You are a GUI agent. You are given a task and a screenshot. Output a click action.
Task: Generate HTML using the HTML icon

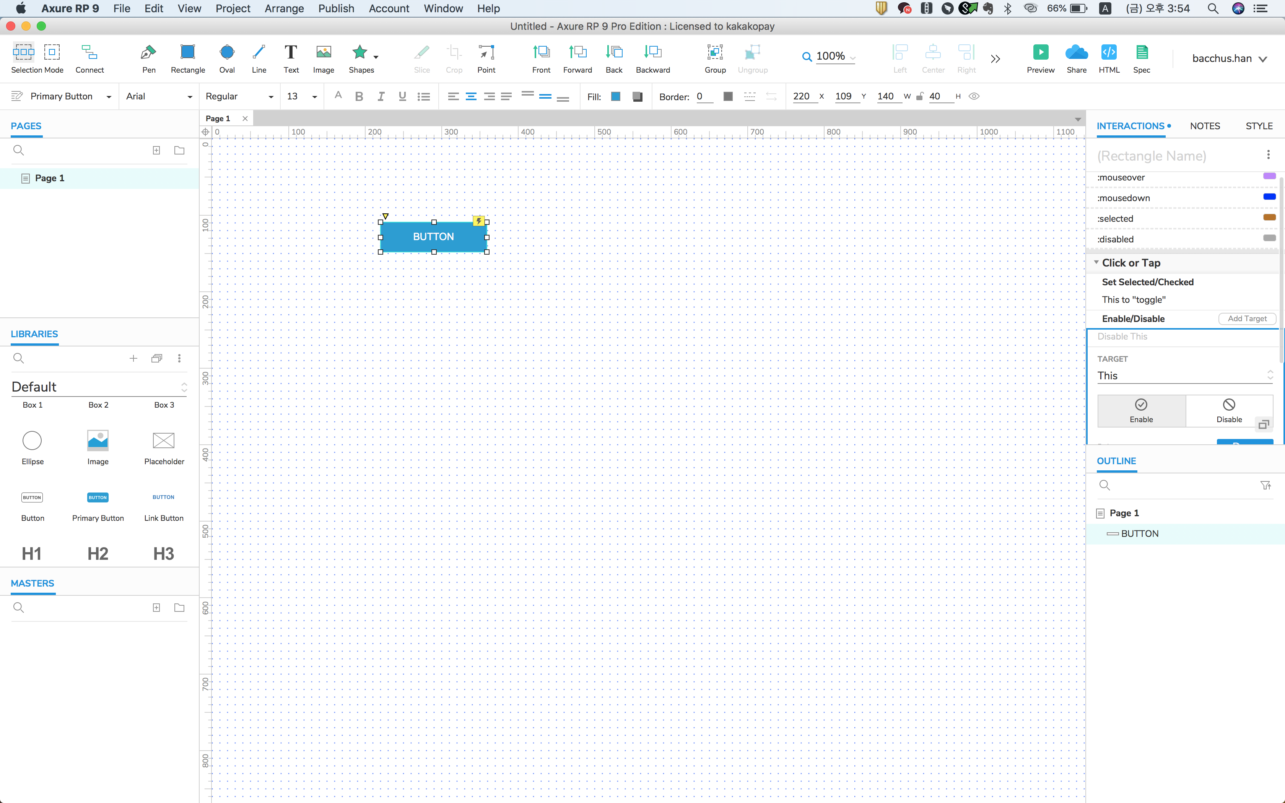point(1108,53)
